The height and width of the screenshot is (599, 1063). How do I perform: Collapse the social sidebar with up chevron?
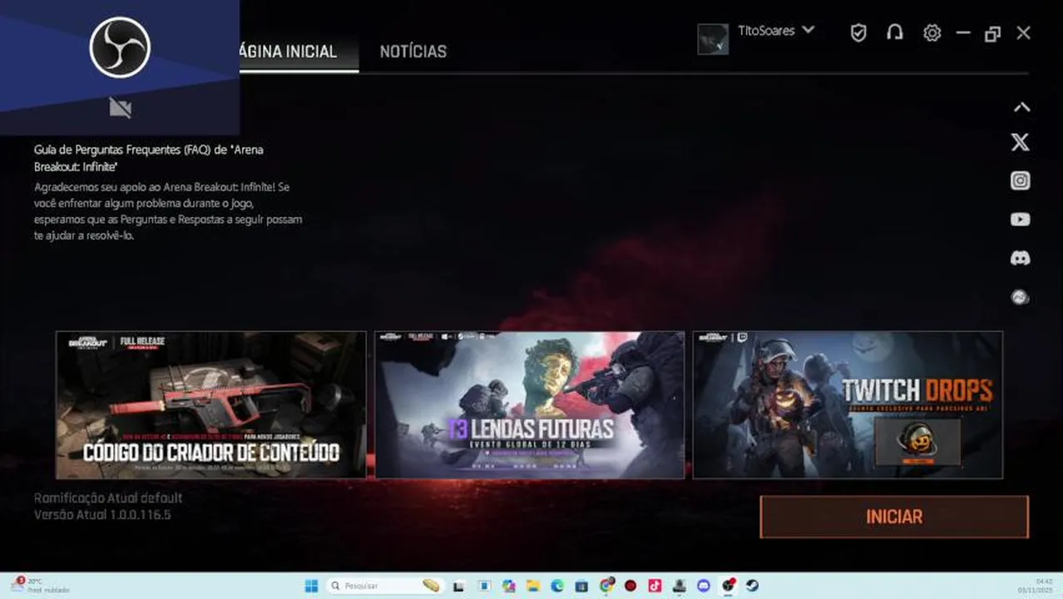(x=1021, y=107)
